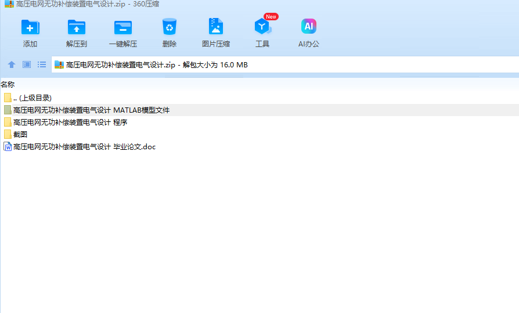
Task: Click the 360压缩 app icon in title bar
Action: pos(9,4)
